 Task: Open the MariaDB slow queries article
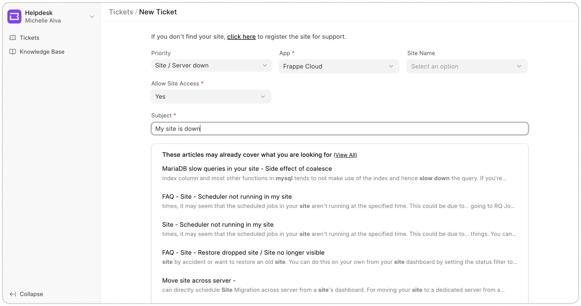tap(247, 169)
